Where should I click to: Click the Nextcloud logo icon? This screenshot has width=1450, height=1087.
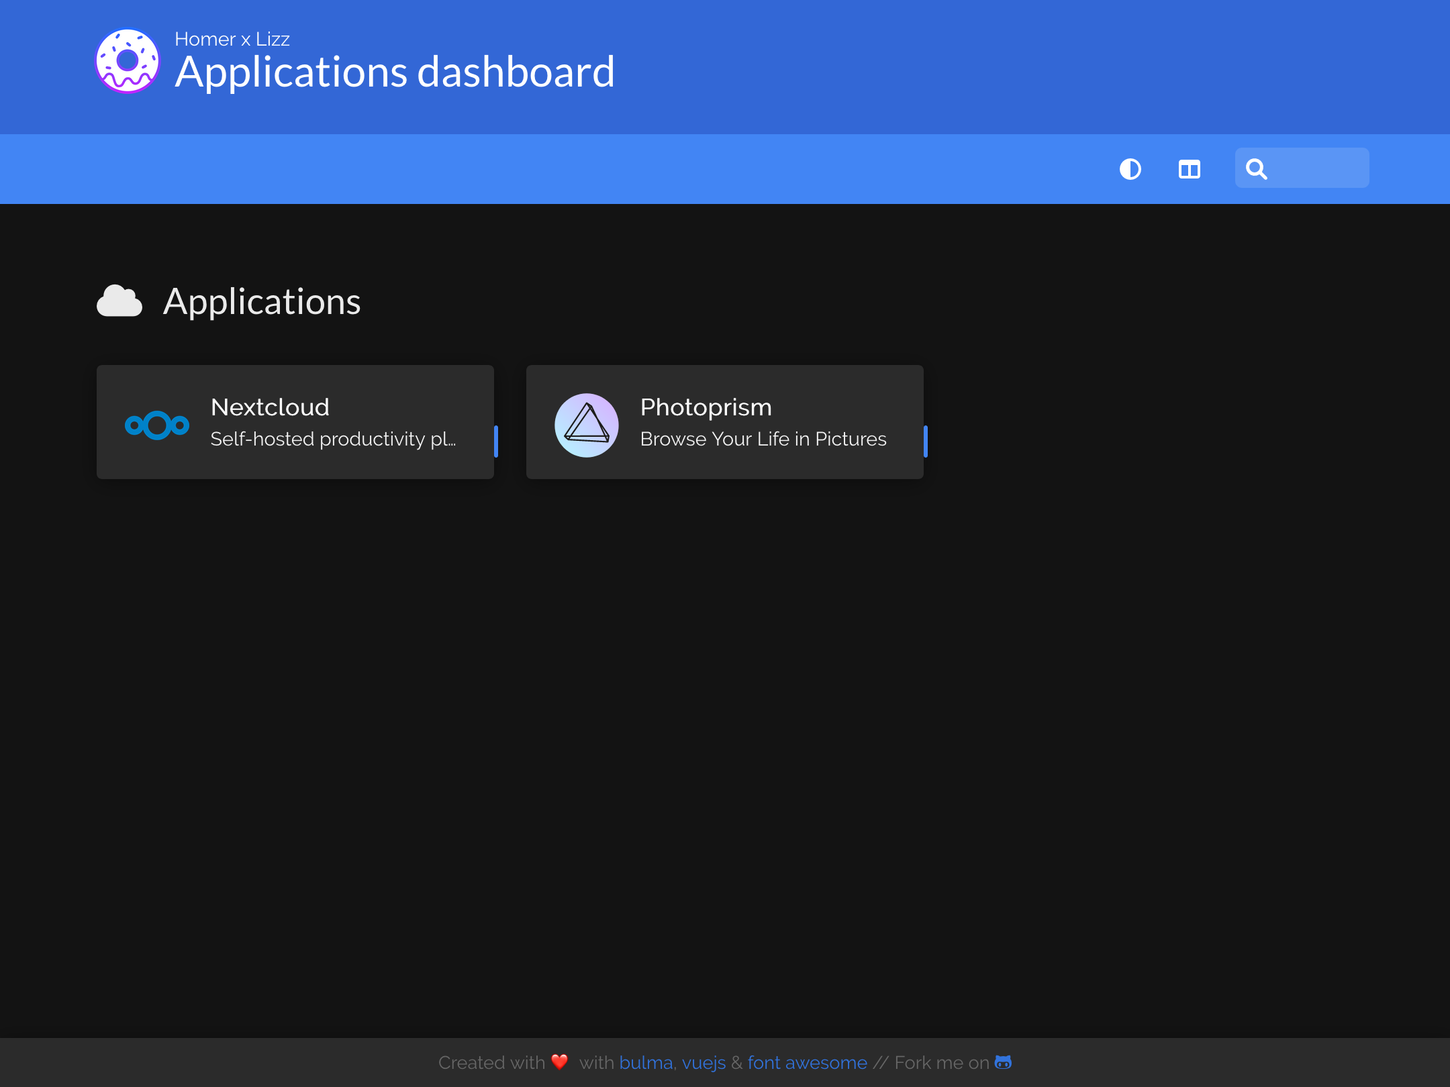(x=157, y=425)
